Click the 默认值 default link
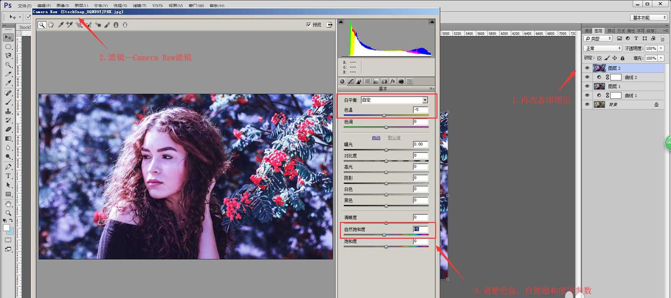The image size is (671, 298). point(394,138)
